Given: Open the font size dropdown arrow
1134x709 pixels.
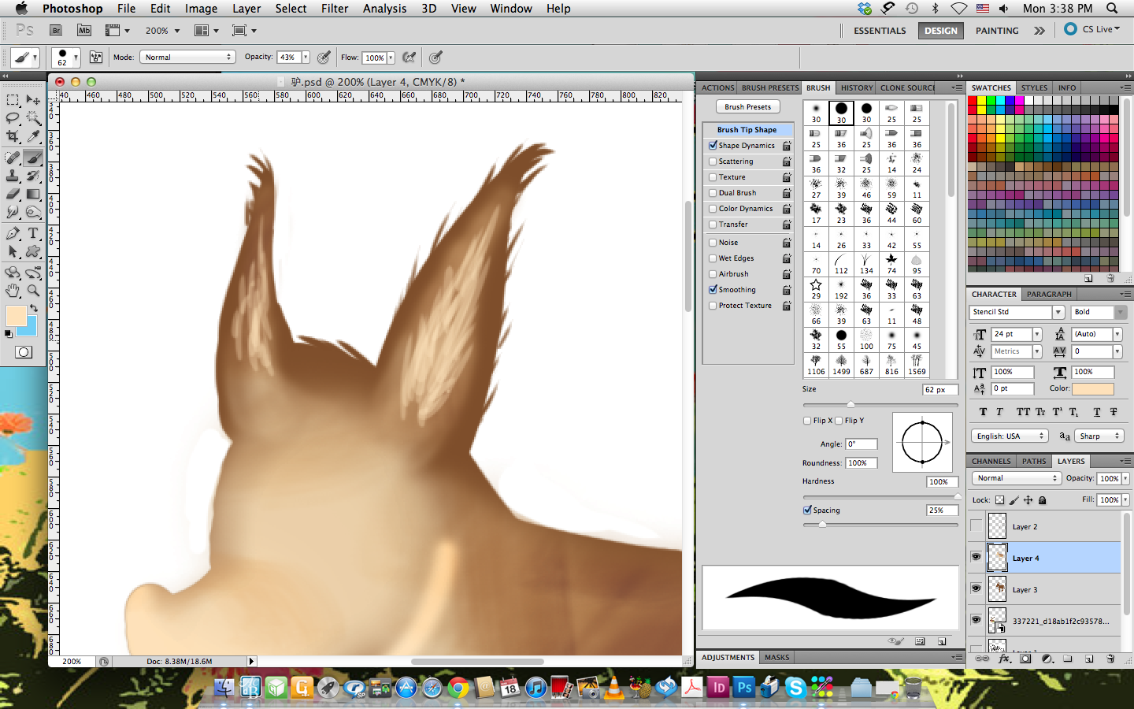Looking at the screenshot, I should tap(1037, 334).
